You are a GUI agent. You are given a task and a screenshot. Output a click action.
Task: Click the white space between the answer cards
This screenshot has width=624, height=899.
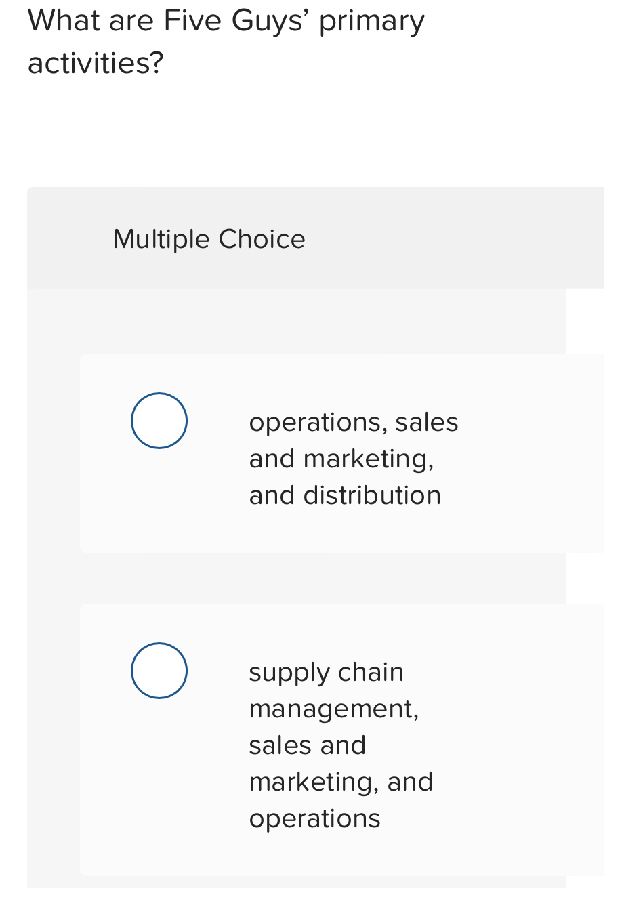(312, 579)
